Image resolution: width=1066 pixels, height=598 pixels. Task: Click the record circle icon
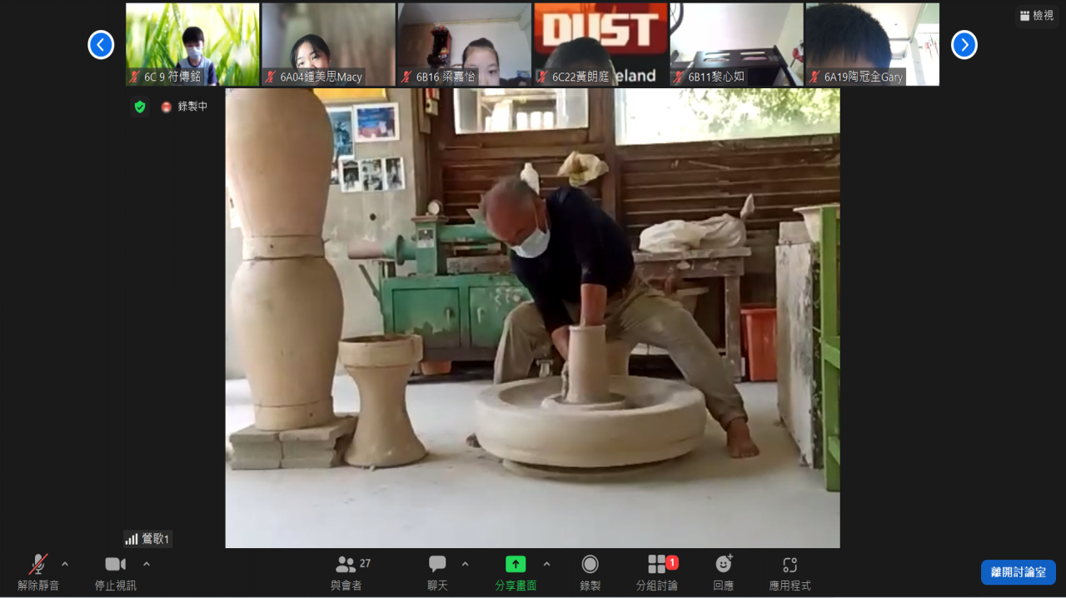point(590,565)
